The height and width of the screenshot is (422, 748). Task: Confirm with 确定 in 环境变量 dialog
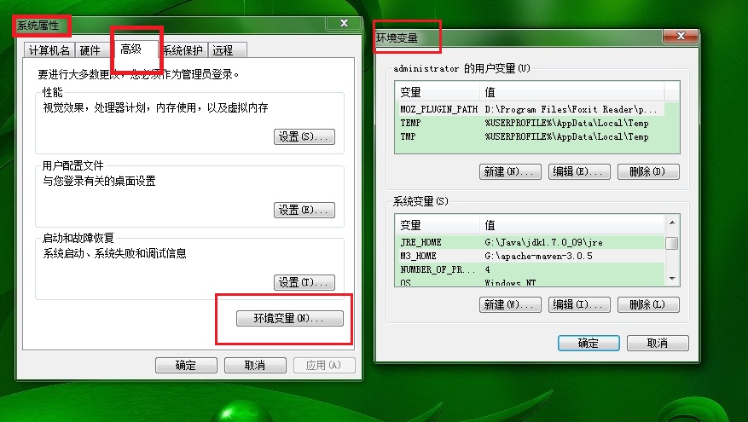click(589, 343)
